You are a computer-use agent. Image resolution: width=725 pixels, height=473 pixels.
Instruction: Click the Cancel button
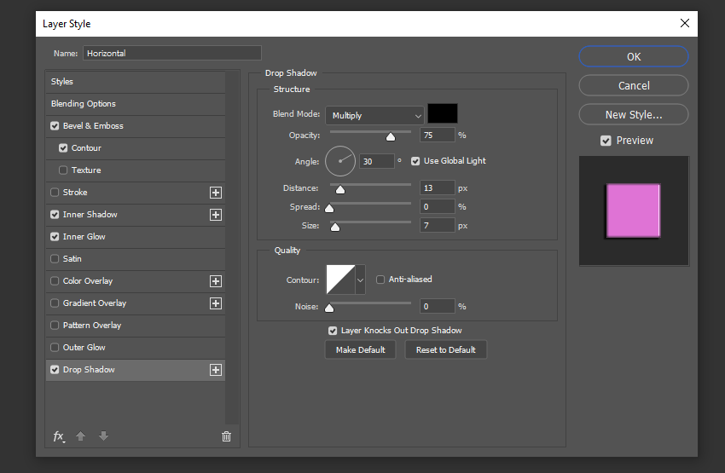coord(634,85)
